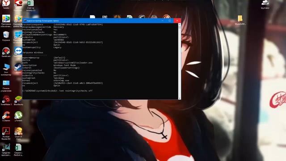This screenshot has height=161, width=286.
Task: Open the Программы desktop shortcut
Action: 6,21
